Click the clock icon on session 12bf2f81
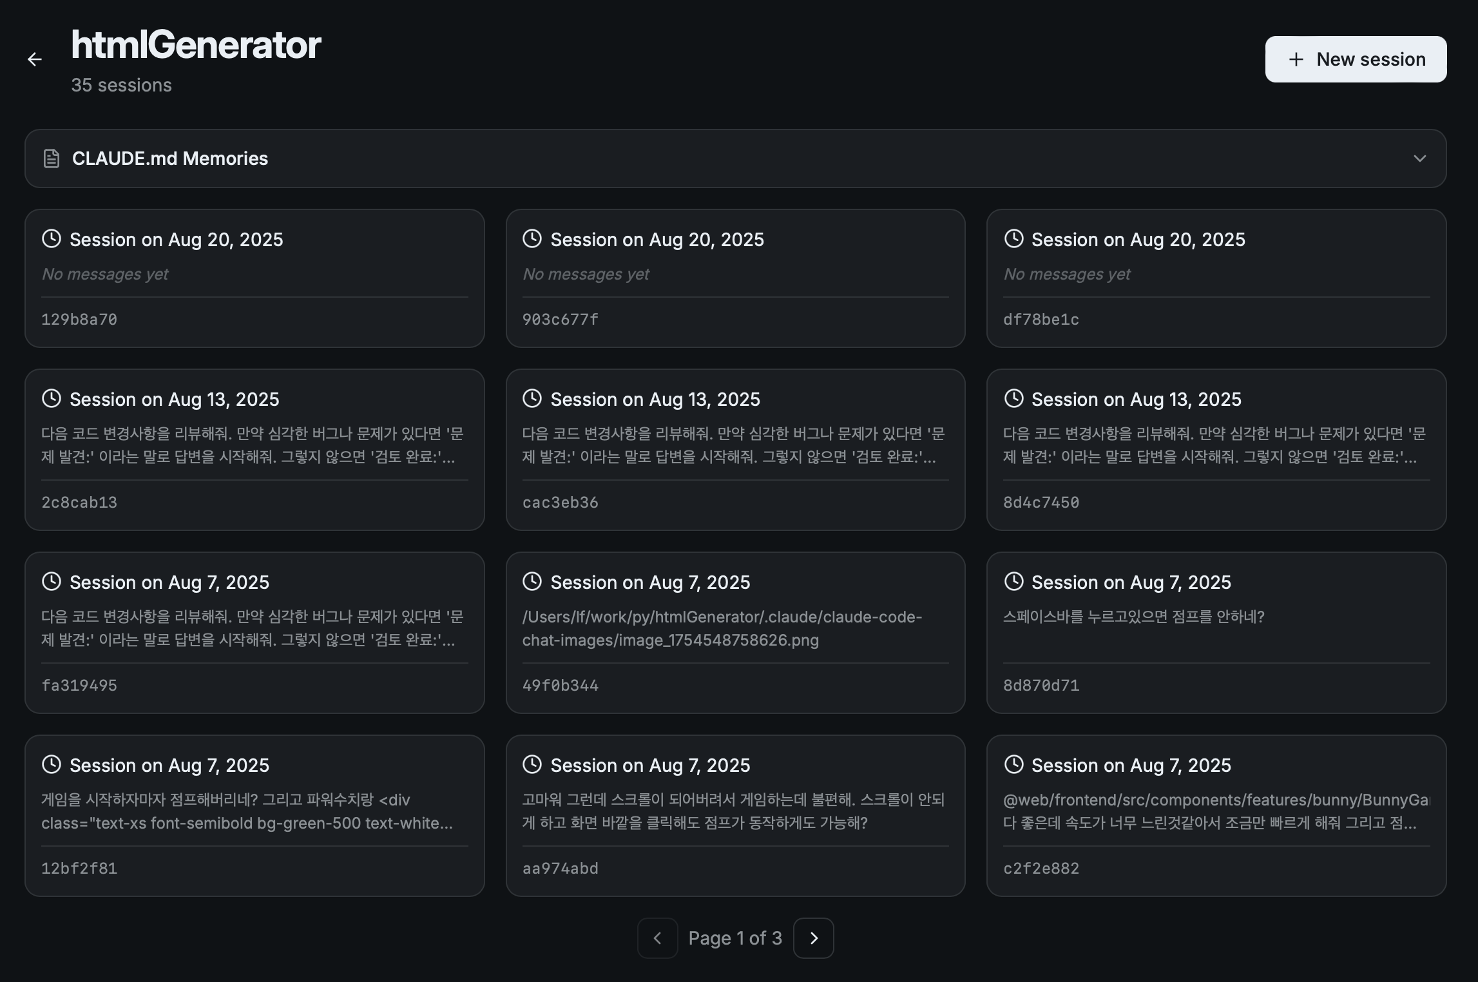The width and height of the screenshot is (1478, 982). coord(52,765)
